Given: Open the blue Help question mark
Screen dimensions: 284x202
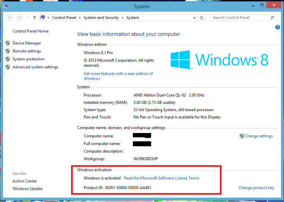Looking at the screenshot, I should (x=277, y=27).
